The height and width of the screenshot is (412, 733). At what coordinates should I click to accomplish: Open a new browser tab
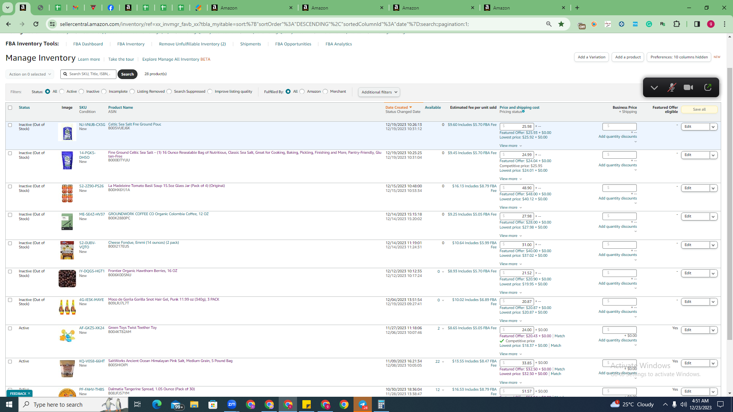click(x=577, y=8)
